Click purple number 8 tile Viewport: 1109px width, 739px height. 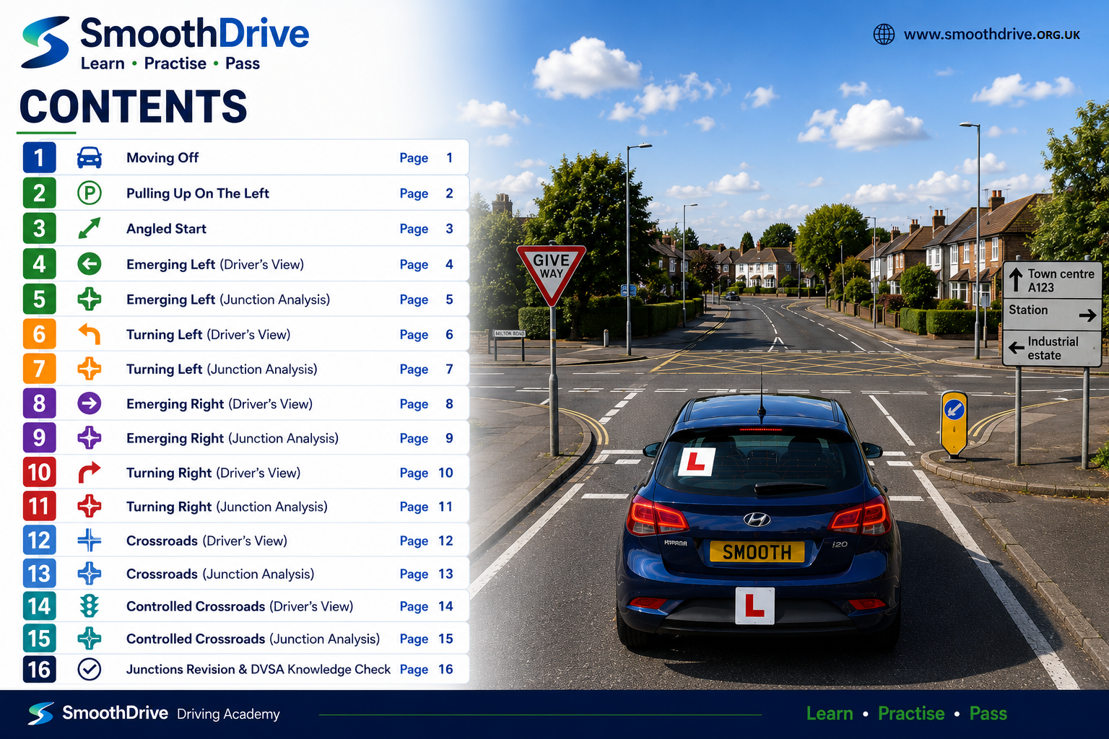tap(39, 403)
